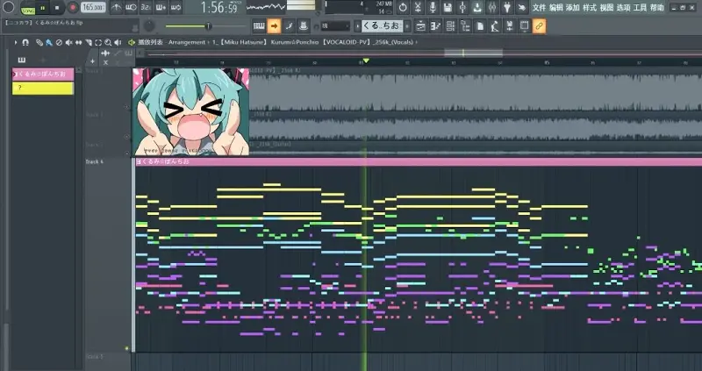The width and height of the screenshot is (702, 371).
Task: Toggle wait for input to start
Action: (131, 8)
